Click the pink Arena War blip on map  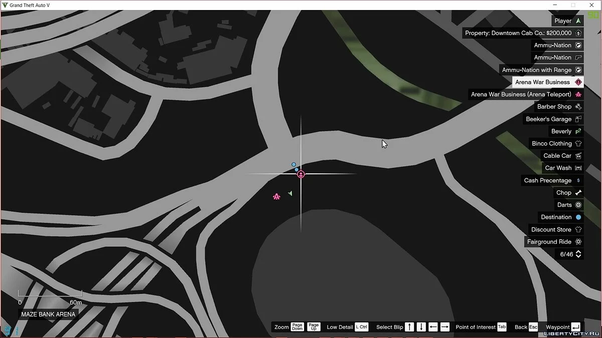click(x=276, y=197)
